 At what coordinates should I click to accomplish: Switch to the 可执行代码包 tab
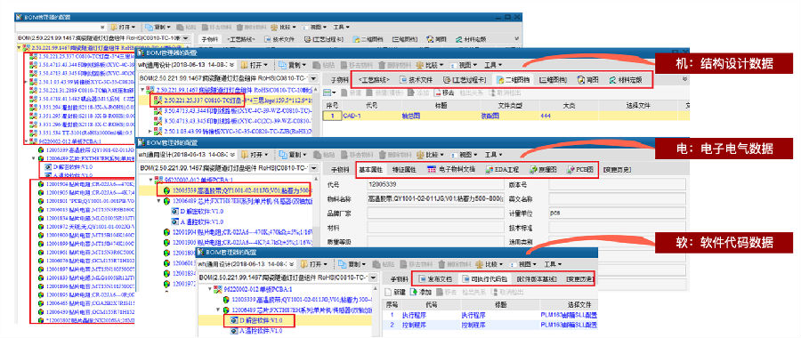tap(484, 279)
